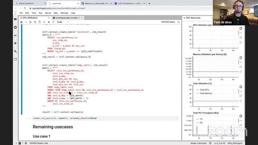The image size is (258, 145).
Task: Click Mode: Command in status bar
Action: [198, 143]
